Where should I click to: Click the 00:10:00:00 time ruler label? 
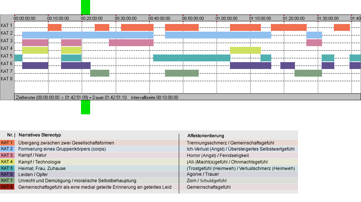[x=58, y=18]
